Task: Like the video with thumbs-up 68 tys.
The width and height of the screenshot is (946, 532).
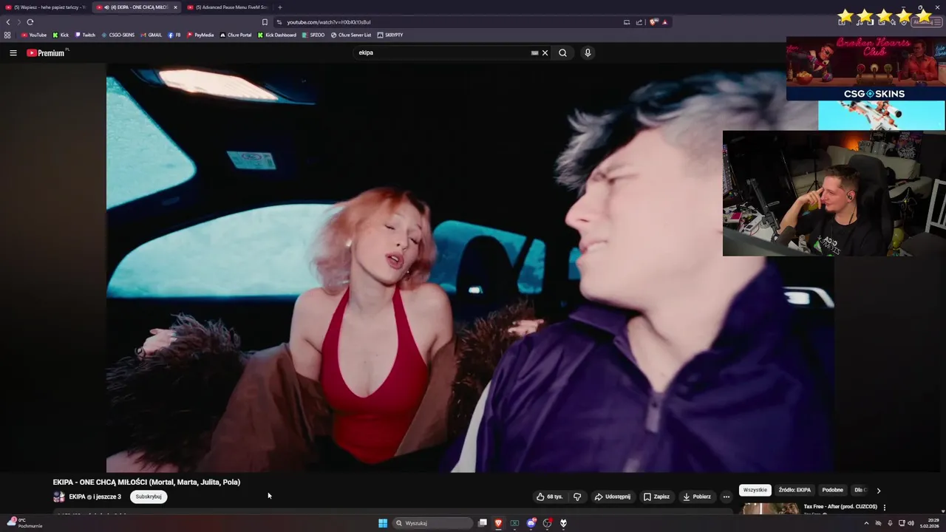Action: point(549,497)
